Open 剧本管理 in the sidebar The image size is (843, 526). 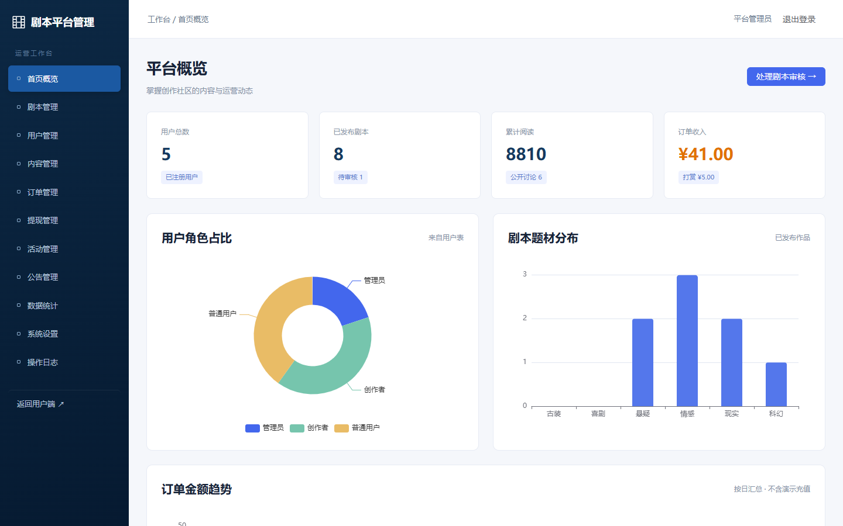click(64, 107)
